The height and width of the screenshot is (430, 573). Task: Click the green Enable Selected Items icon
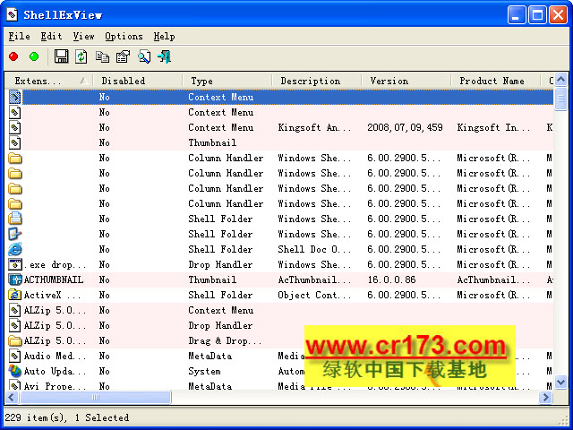34,56
